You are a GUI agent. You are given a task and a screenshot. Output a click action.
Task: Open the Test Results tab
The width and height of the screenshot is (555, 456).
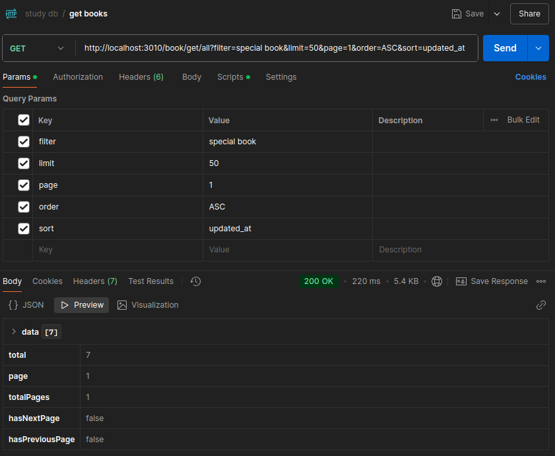(150, 281)
